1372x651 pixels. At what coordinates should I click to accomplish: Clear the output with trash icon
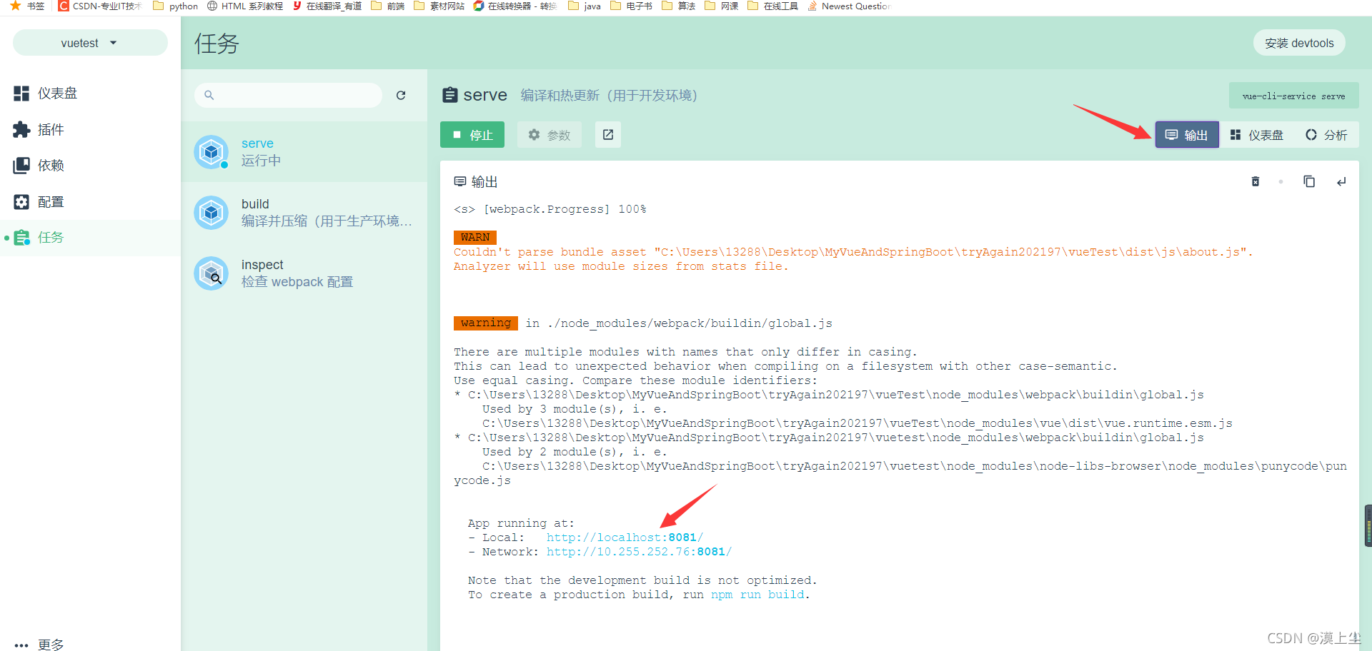(x=1256, y=181)
